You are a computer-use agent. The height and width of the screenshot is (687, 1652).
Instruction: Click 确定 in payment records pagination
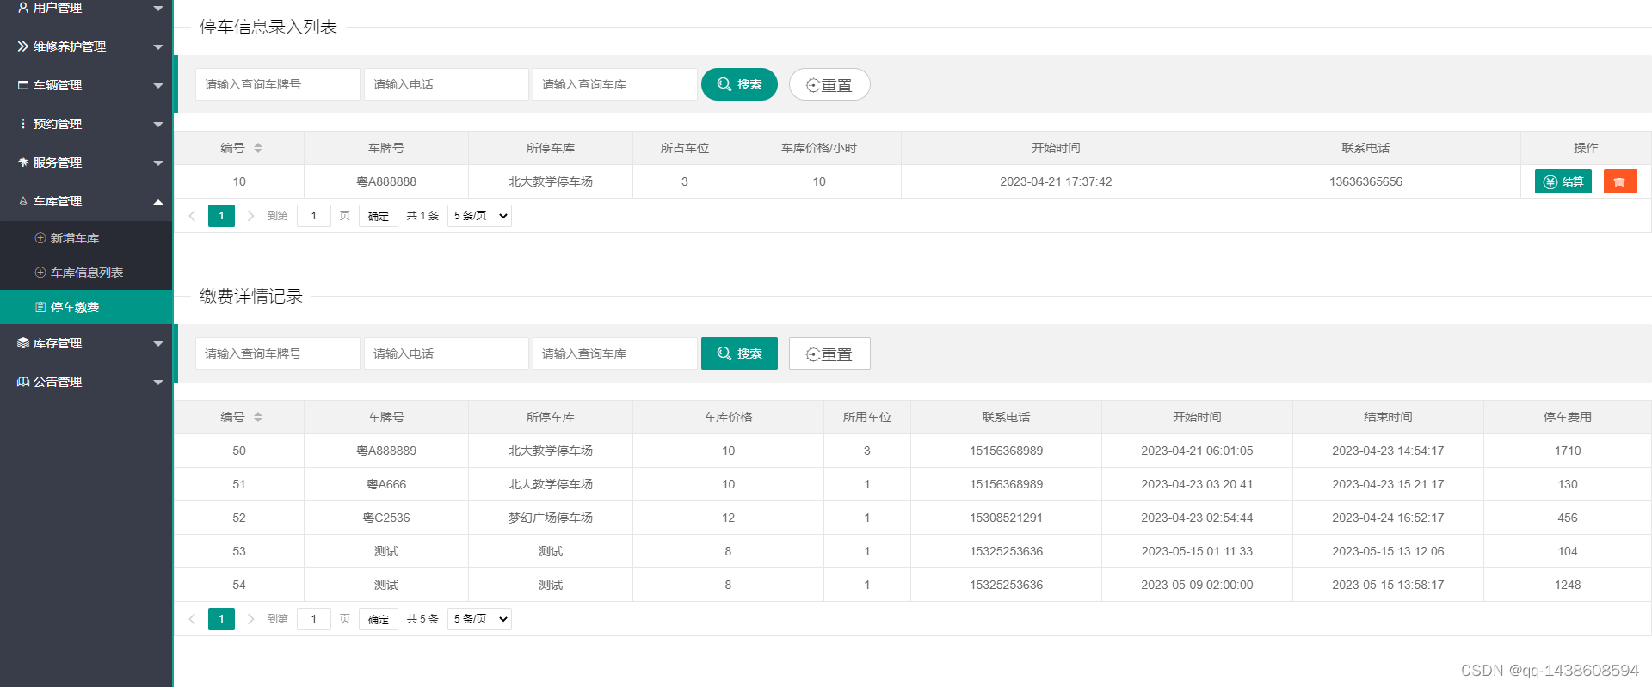379,619
